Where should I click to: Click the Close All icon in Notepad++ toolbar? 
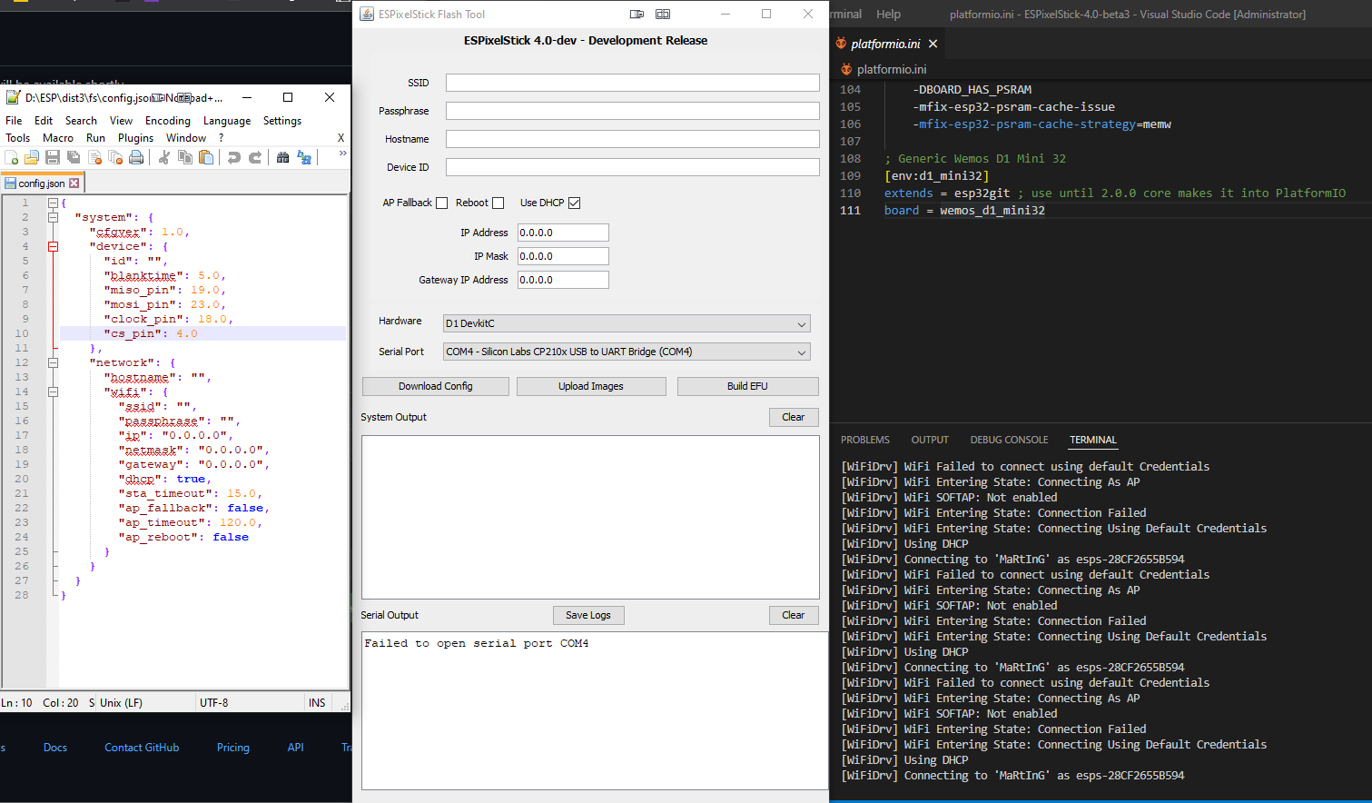coord(115,157)
